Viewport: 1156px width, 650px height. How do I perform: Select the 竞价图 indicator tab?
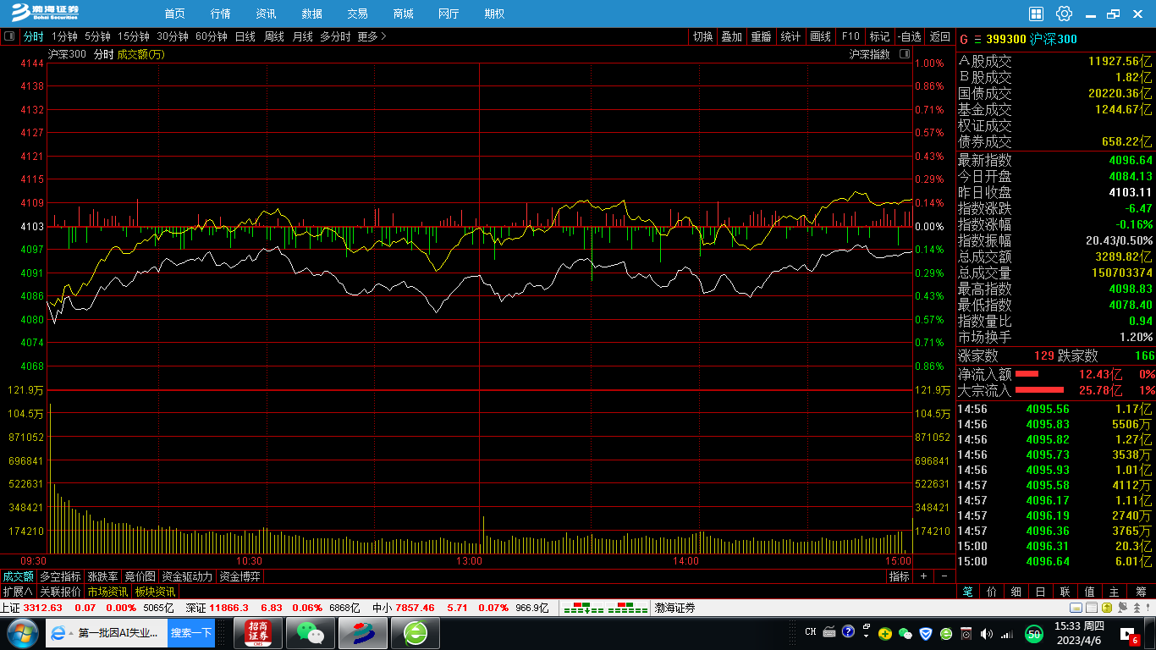tap(140, 576)
